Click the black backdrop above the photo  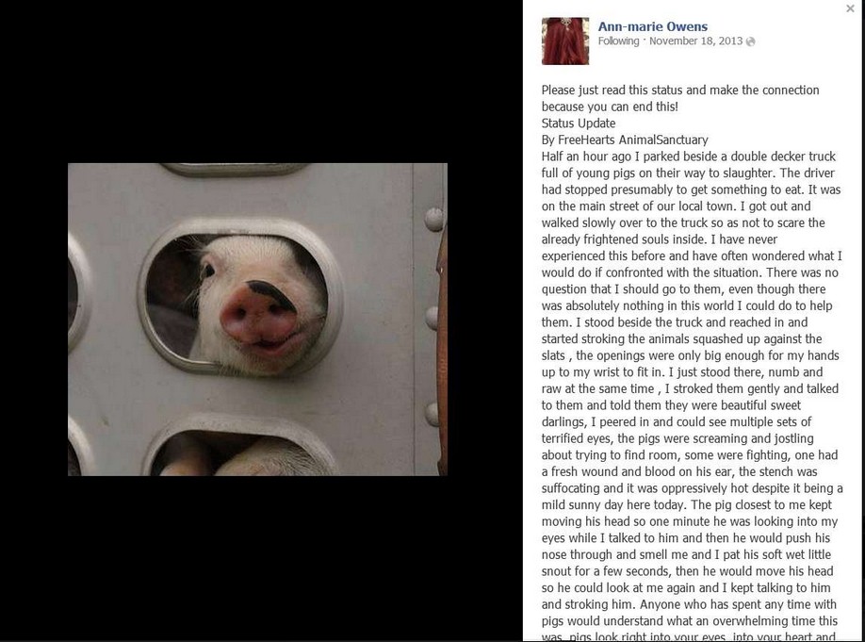pos(257,81)
